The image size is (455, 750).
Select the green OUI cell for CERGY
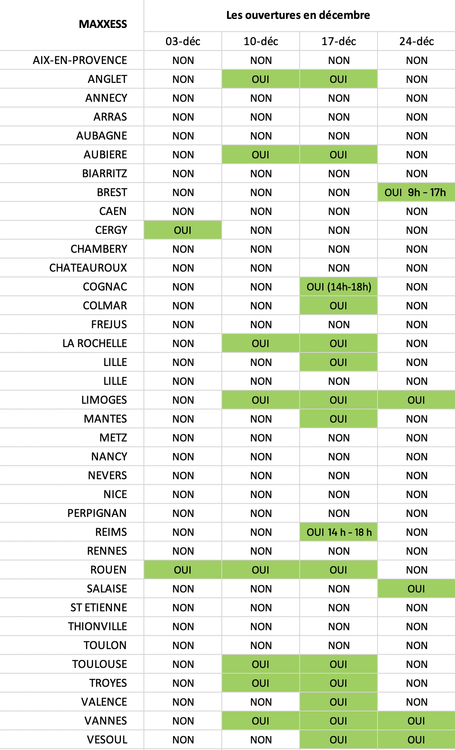(x=183, y=230)
